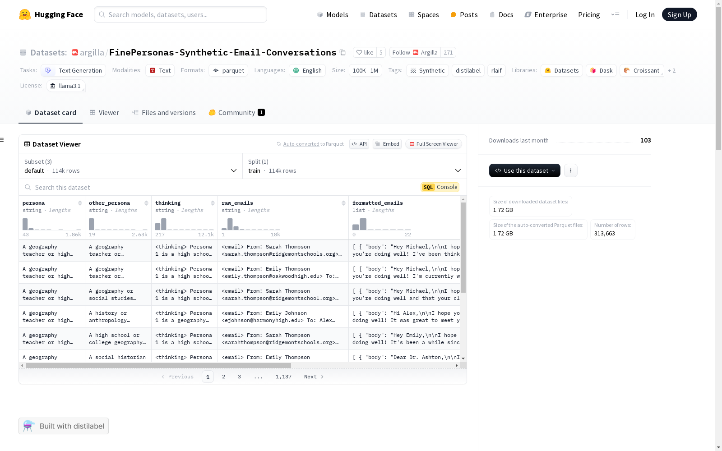Click the Croissant library tag
This screenshot has height=451, width=722.
642,70
